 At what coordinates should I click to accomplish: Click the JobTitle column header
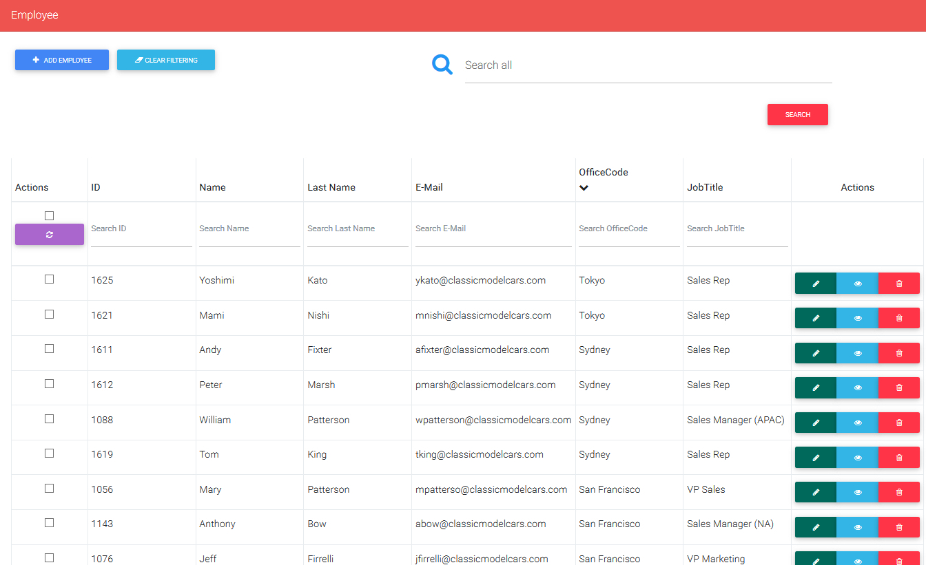click(705, 186)
